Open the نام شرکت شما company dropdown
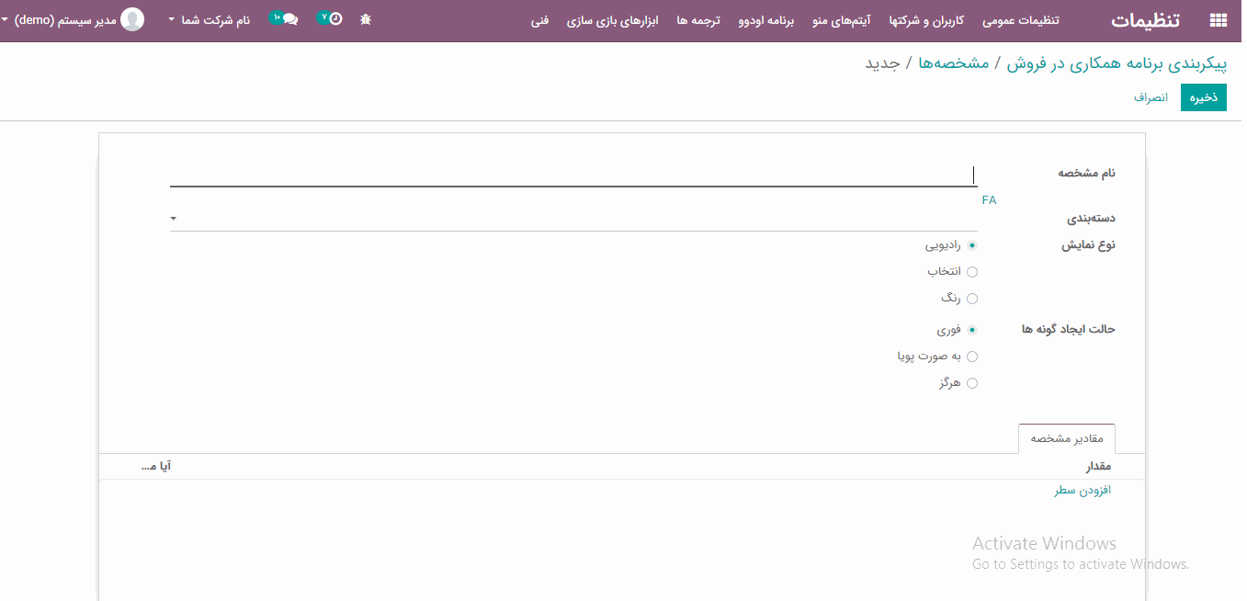This screenshot has width=1247, height=601. [210, 19]
